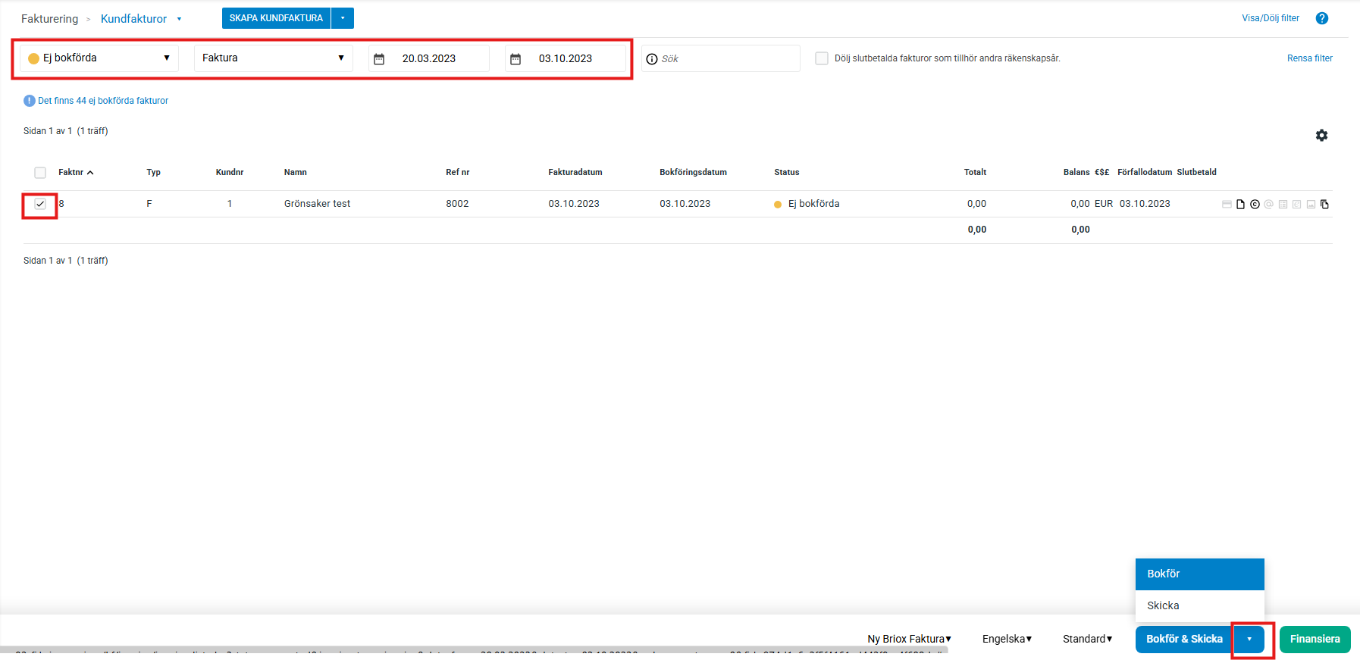Uncheck the checkbox for invoice 8
1360x660 pixels.
point(40,204)
